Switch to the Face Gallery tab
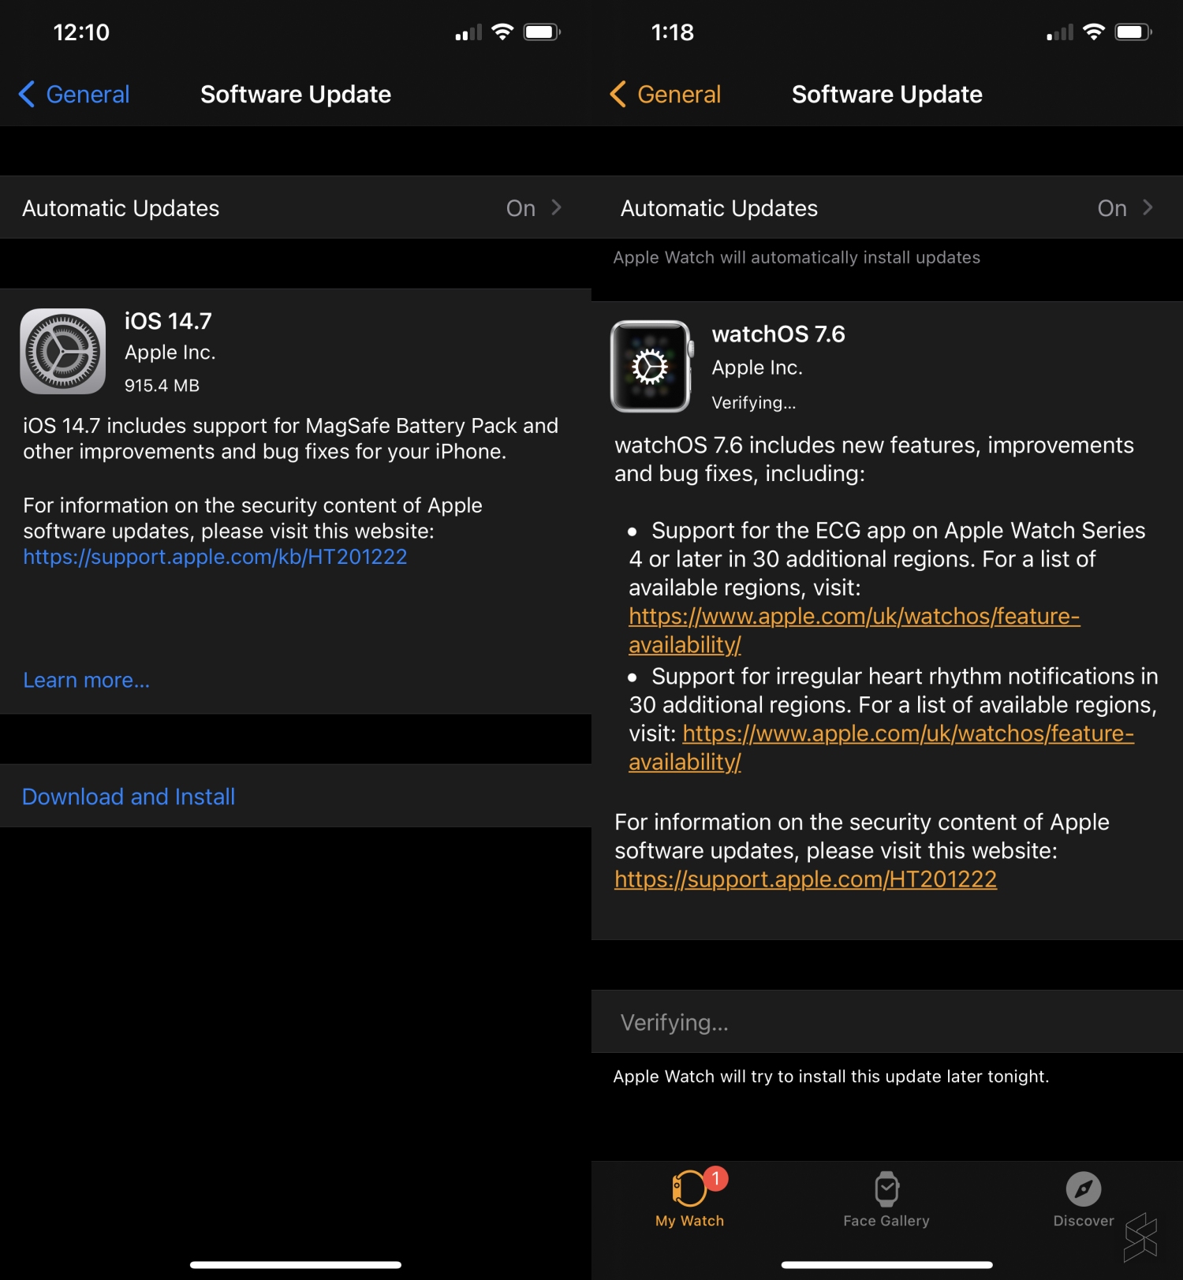This screenshot has width=1183, height=1280. [x=886, y=1199]
